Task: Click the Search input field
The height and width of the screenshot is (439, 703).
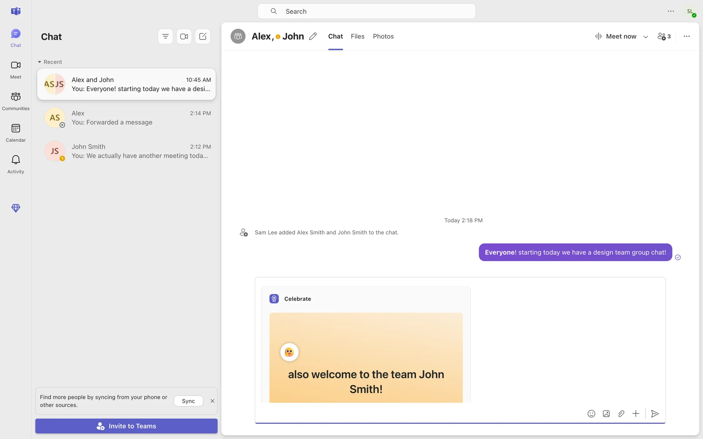Action: coord(366,11)
